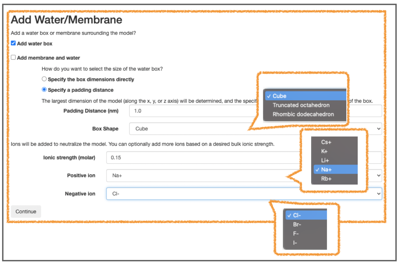Select Specify a padding distance option

point(44,90)
